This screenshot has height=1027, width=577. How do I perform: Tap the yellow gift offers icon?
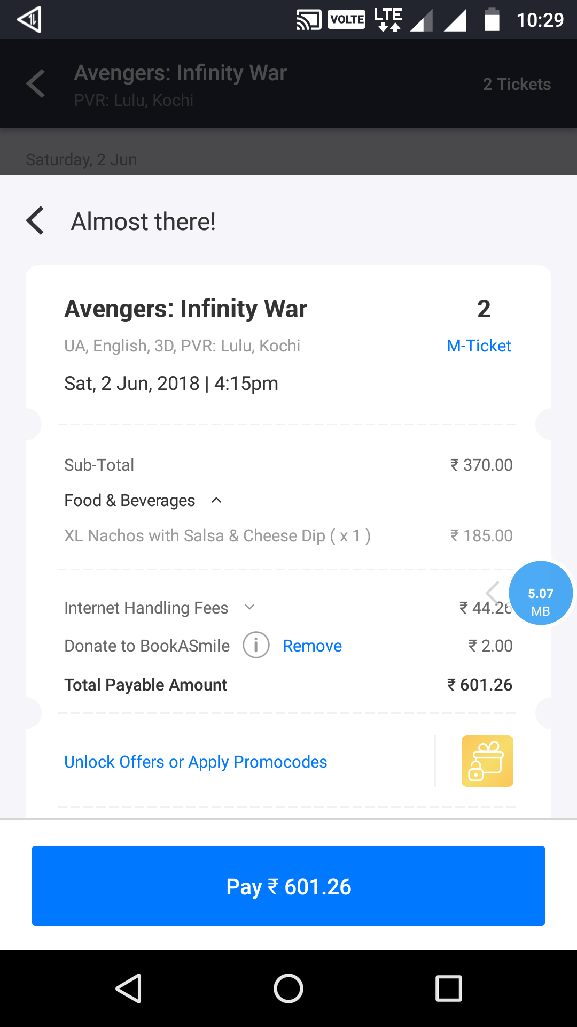[x=487, y=761]
